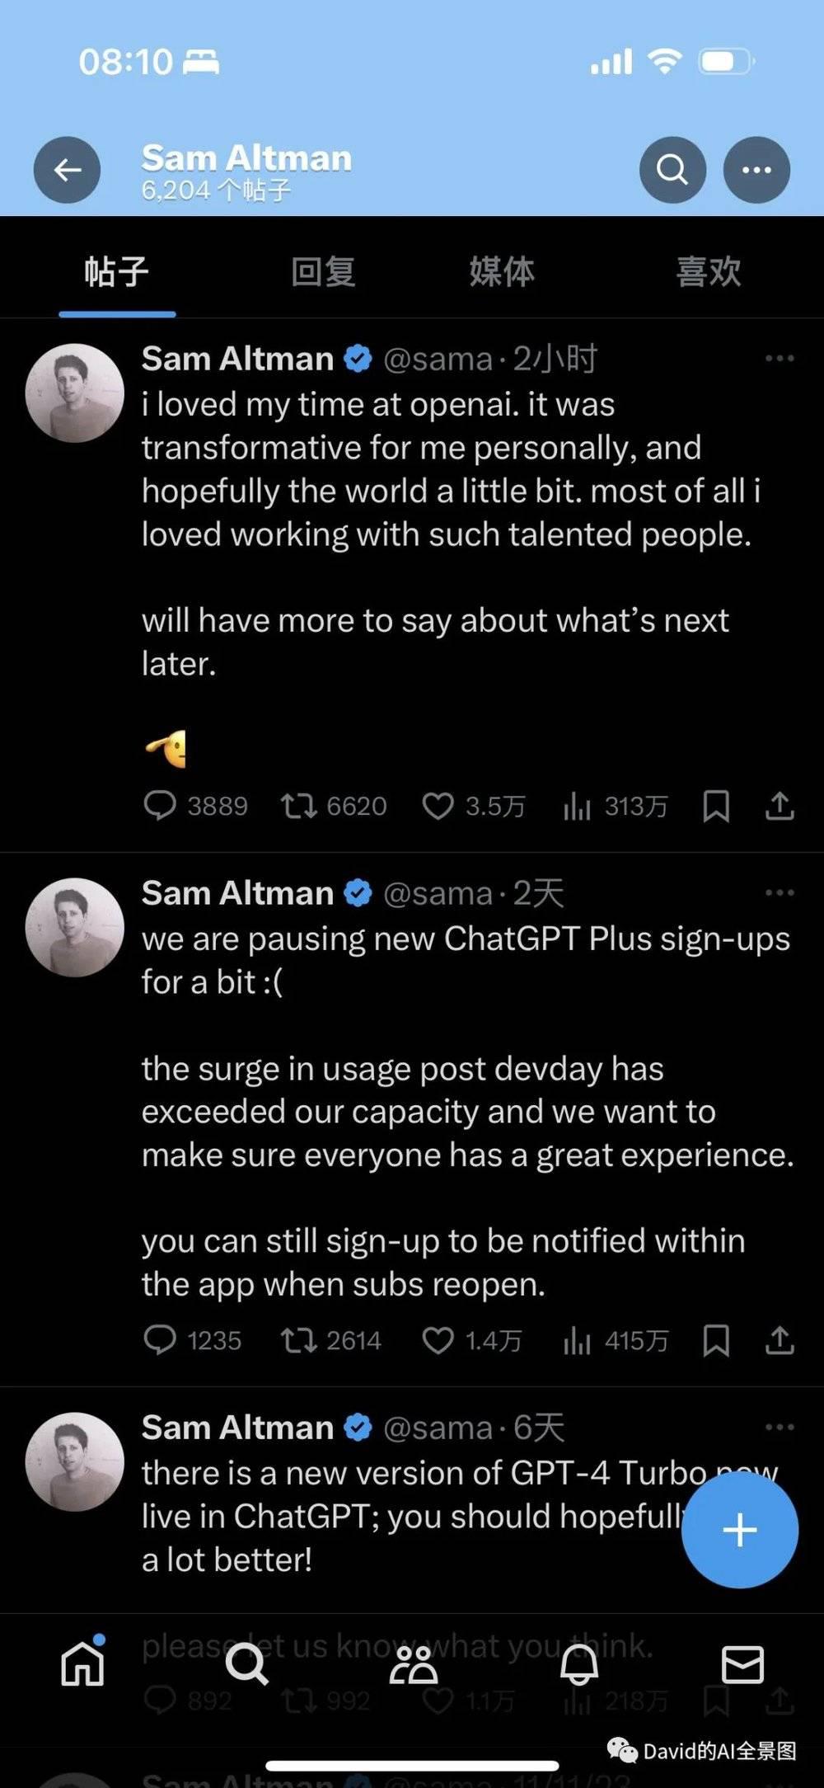Image resolution: width=824 pixels, height=1788 pixels.
Task: Expand more menu on ChatGPT Plus post
Action: (779, 893)
